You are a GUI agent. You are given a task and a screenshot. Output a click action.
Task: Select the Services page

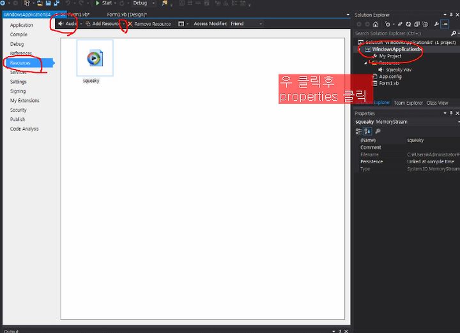(18, 72)
